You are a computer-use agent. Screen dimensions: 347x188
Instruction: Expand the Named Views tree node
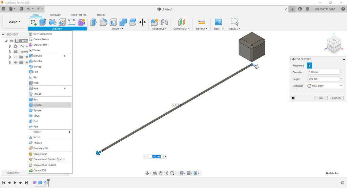point(10,51)
